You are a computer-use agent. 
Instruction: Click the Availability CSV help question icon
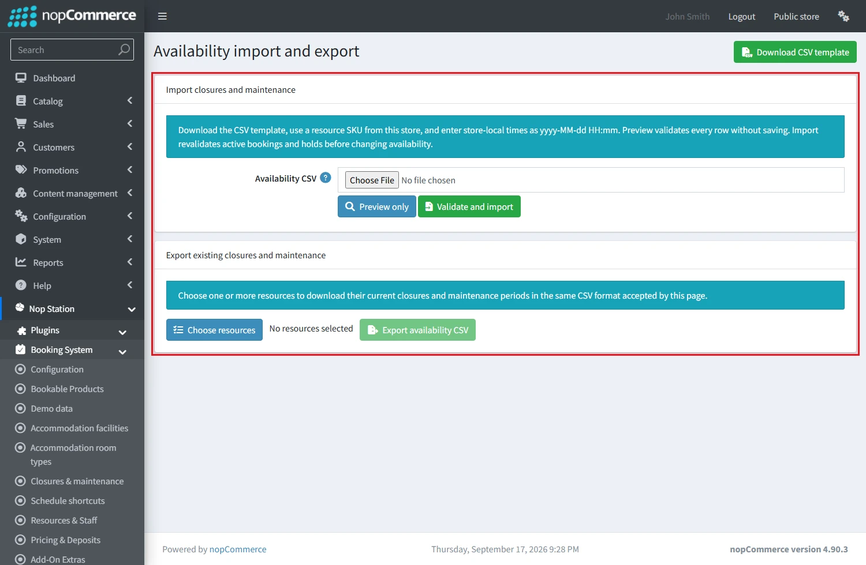coord(326,178)
